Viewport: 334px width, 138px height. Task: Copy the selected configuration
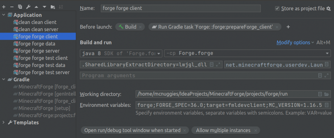(20, 7)
